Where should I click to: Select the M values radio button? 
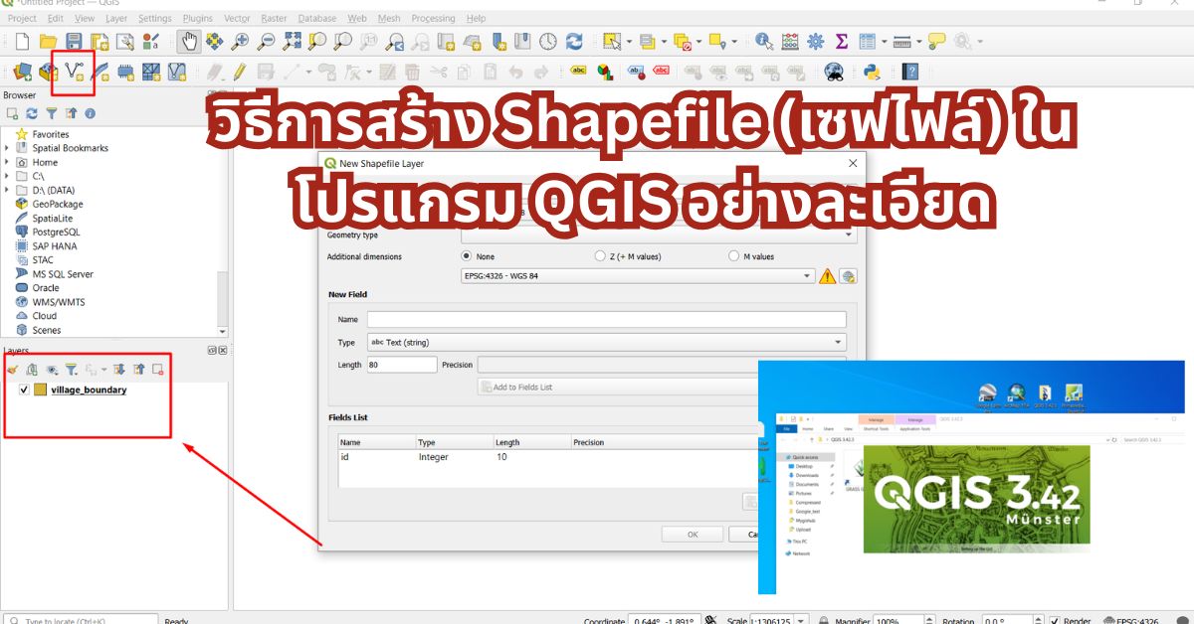click(734, 256)
